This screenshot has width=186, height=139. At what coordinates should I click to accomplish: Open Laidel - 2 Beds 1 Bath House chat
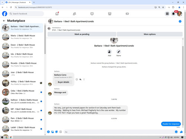22,129
